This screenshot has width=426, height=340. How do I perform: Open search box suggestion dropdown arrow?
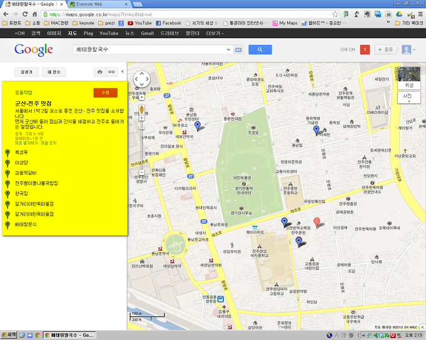(x=228, y=49)
